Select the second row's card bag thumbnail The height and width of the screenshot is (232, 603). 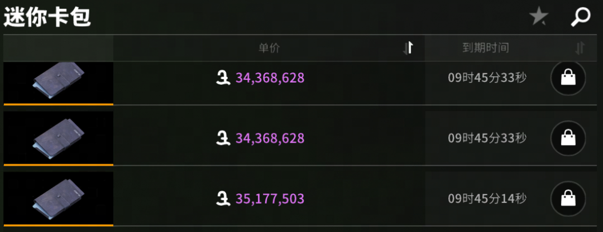(x=58, y=138)
